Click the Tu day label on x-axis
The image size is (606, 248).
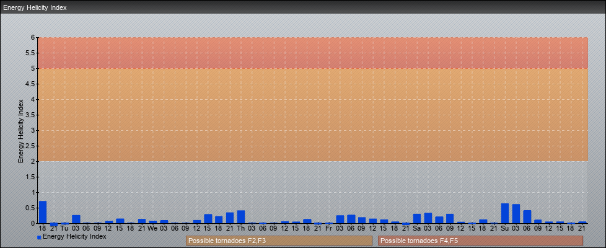click(x=64, y=228)
